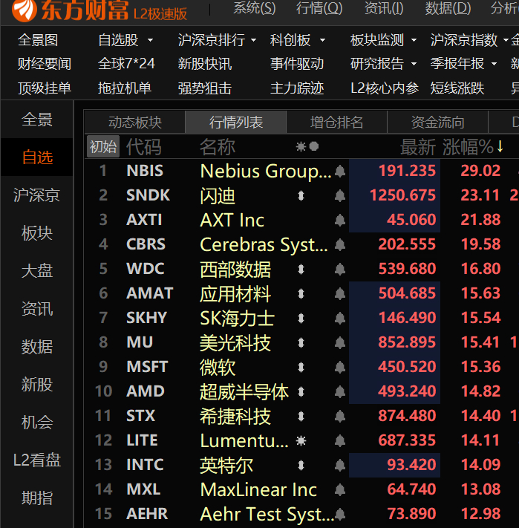The image size is (519, 528).
Task: Click the 东方财富 orange logo icon
Action: pyautogui.click(x=25, y=10)
